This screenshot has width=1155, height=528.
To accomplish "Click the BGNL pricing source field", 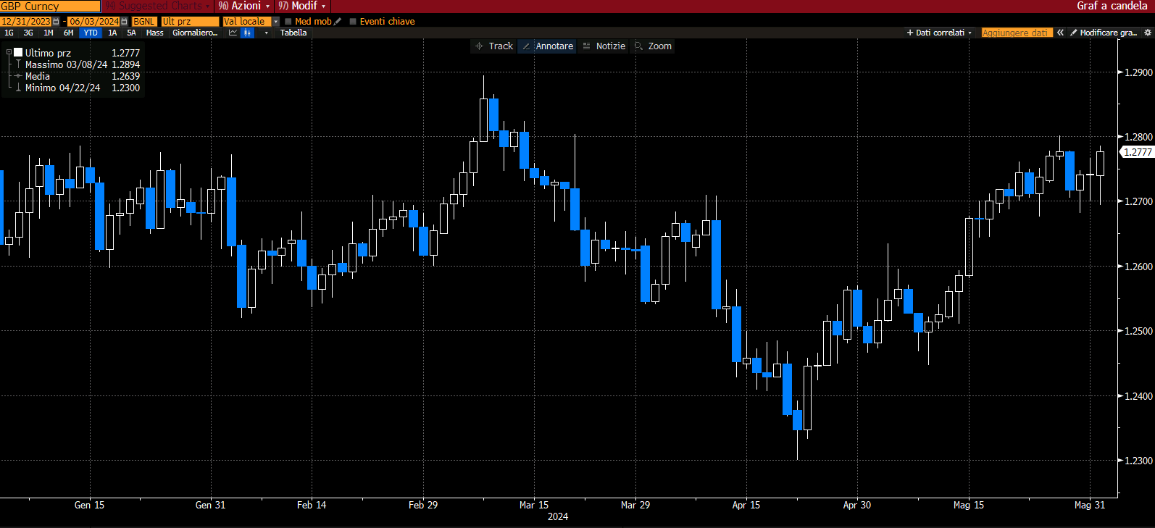I will [x=144, y=22].
